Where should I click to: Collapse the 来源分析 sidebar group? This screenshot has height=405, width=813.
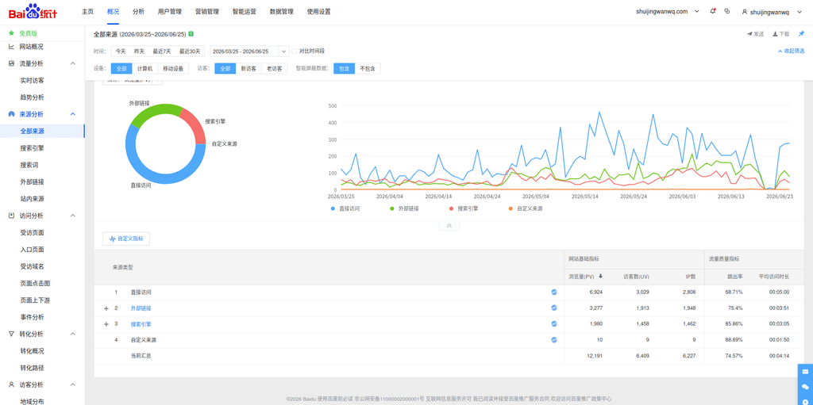[72, 114]
